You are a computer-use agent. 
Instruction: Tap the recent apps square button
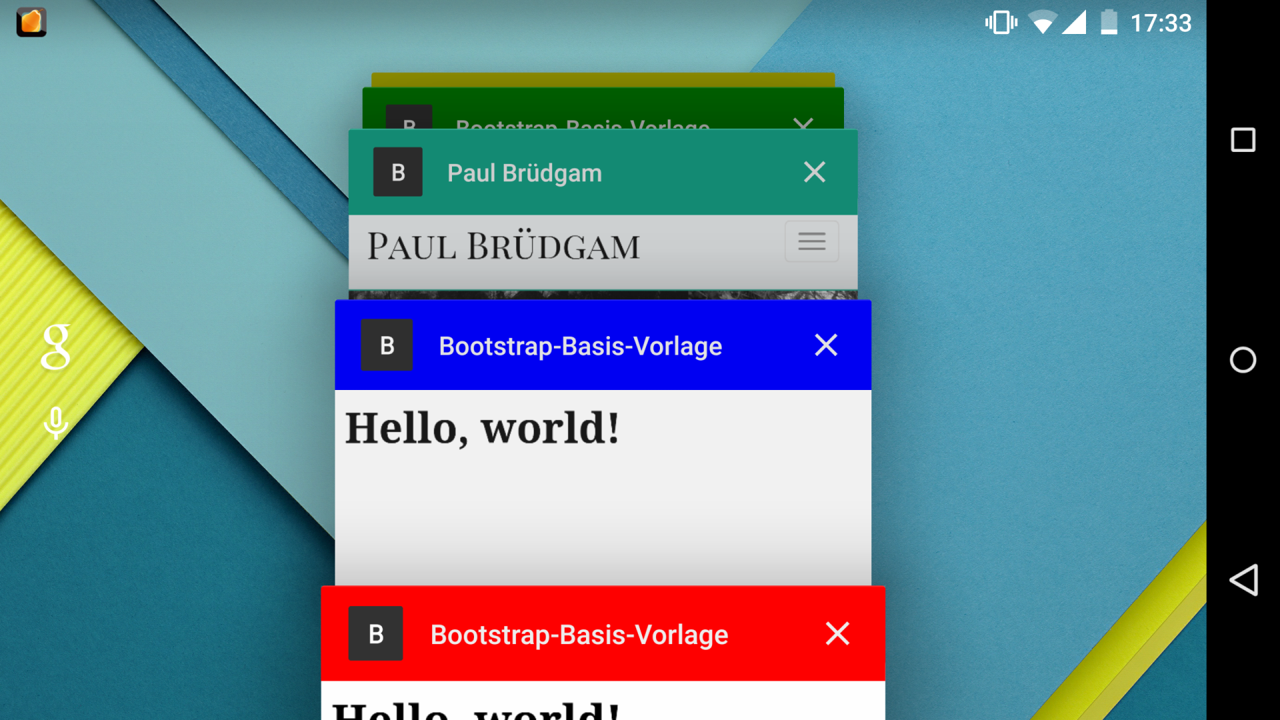1243,140
